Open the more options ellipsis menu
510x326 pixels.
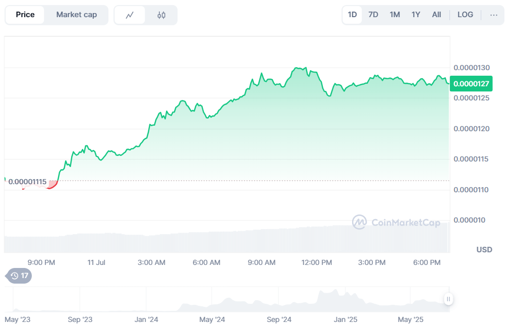493,15
